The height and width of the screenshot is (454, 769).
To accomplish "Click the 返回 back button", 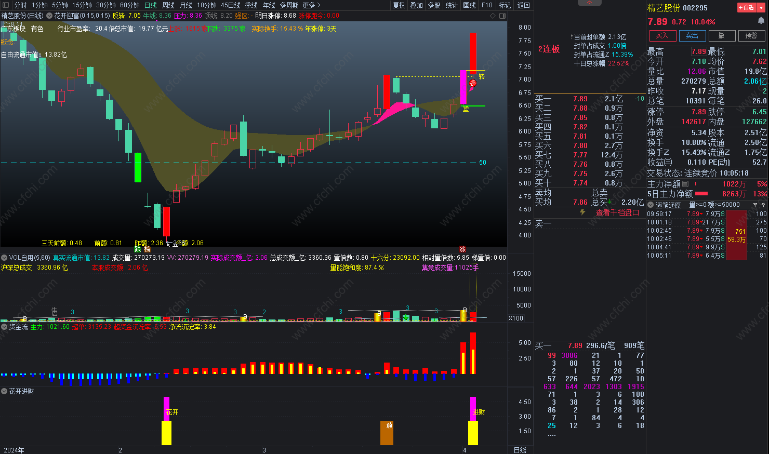I will click(523, 5).
